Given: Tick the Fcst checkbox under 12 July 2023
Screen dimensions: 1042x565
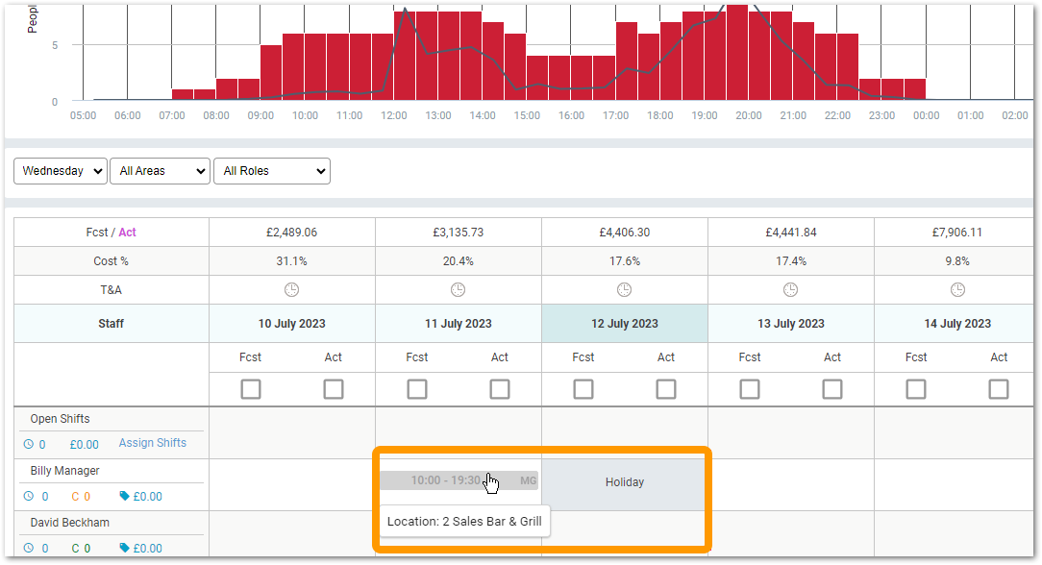Looking at the screenshot, I should coord(583,388).
